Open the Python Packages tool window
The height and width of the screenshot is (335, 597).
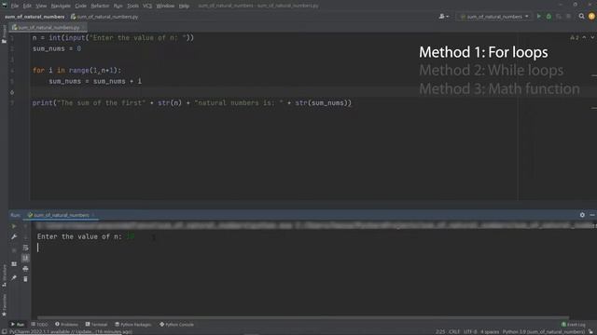(132, 325)
